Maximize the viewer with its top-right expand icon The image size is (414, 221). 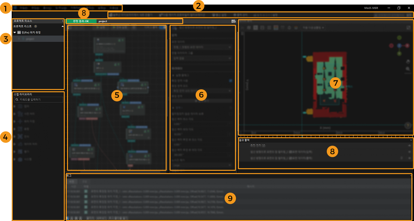[x=408, y=28]
